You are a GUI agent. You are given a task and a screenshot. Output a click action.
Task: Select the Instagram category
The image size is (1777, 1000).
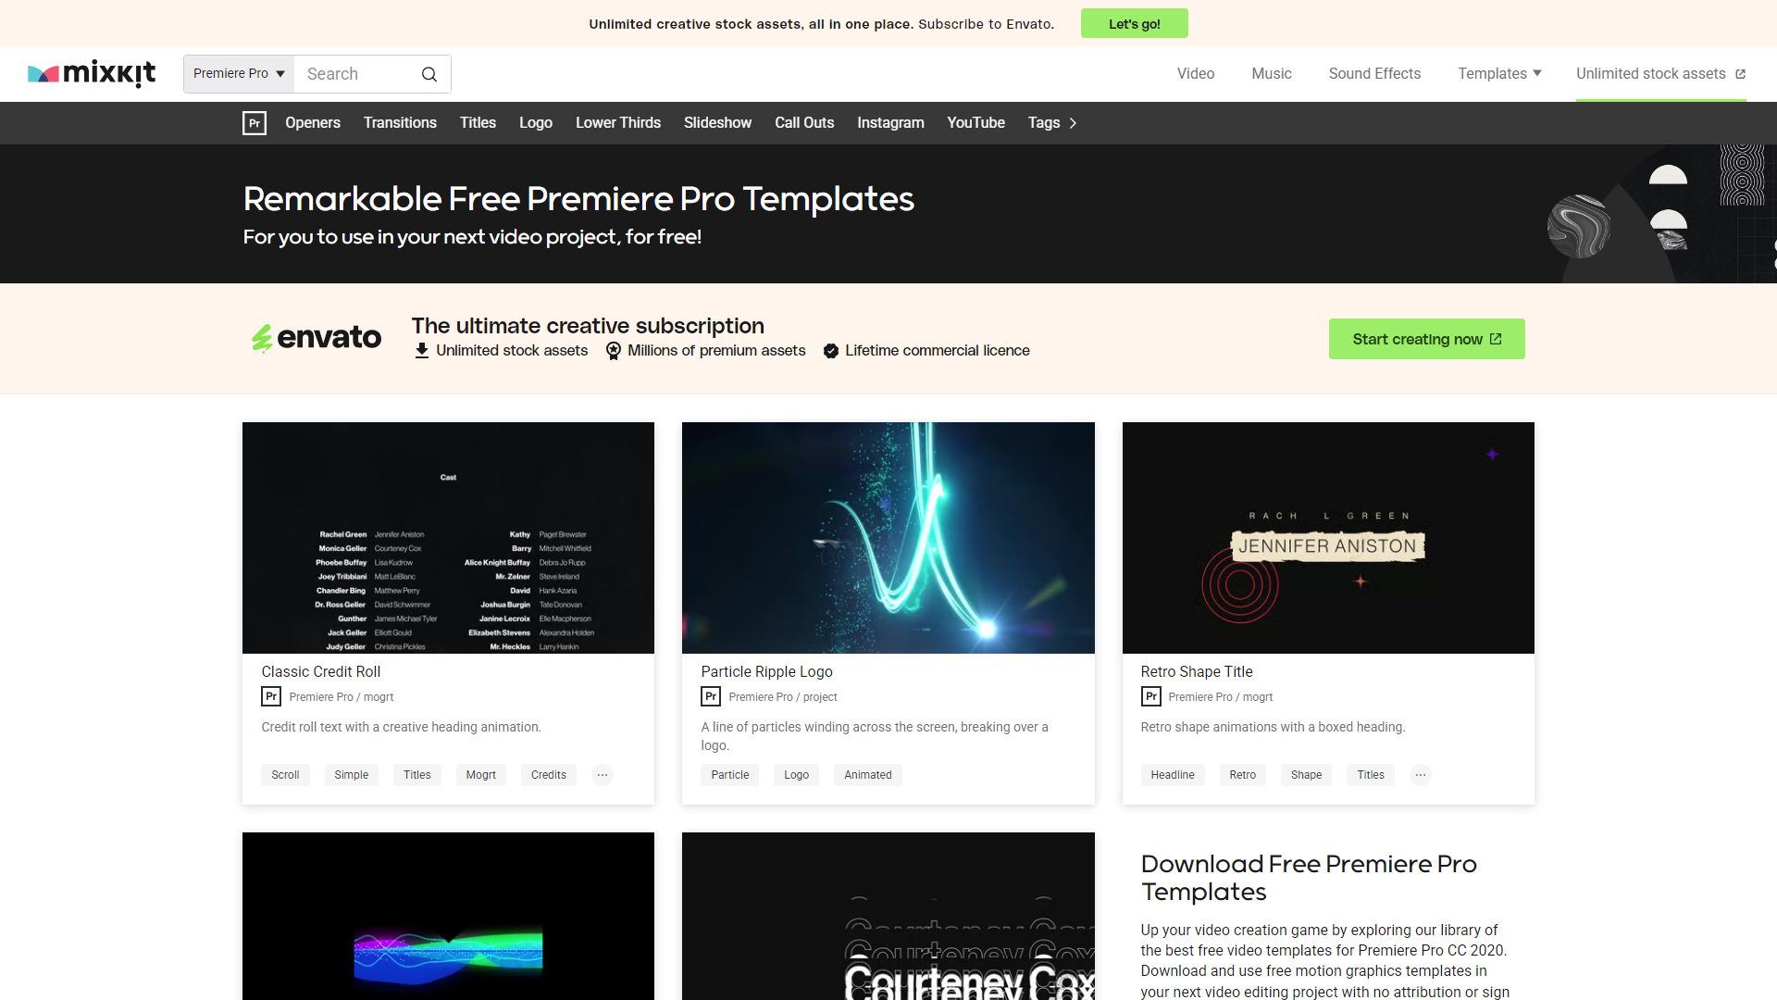(890, 123)
